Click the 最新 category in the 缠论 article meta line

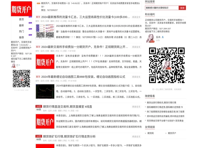pyautogui.click(x=52, y=81)
